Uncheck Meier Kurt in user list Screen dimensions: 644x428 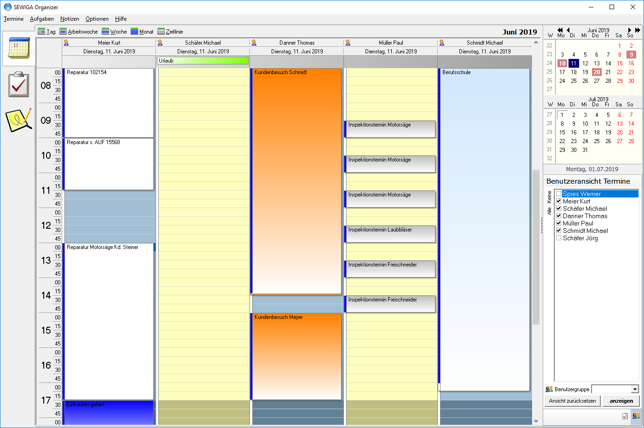pos(559,201)
